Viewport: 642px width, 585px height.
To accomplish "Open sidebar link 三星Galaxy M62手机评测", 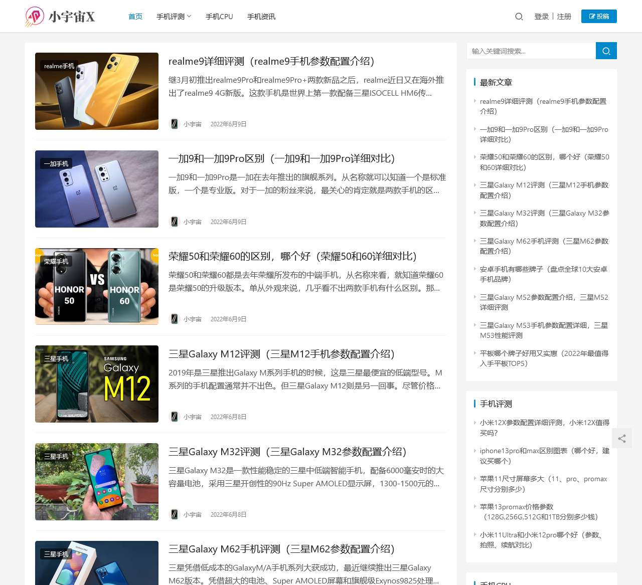I will click(x=544, y=246).
